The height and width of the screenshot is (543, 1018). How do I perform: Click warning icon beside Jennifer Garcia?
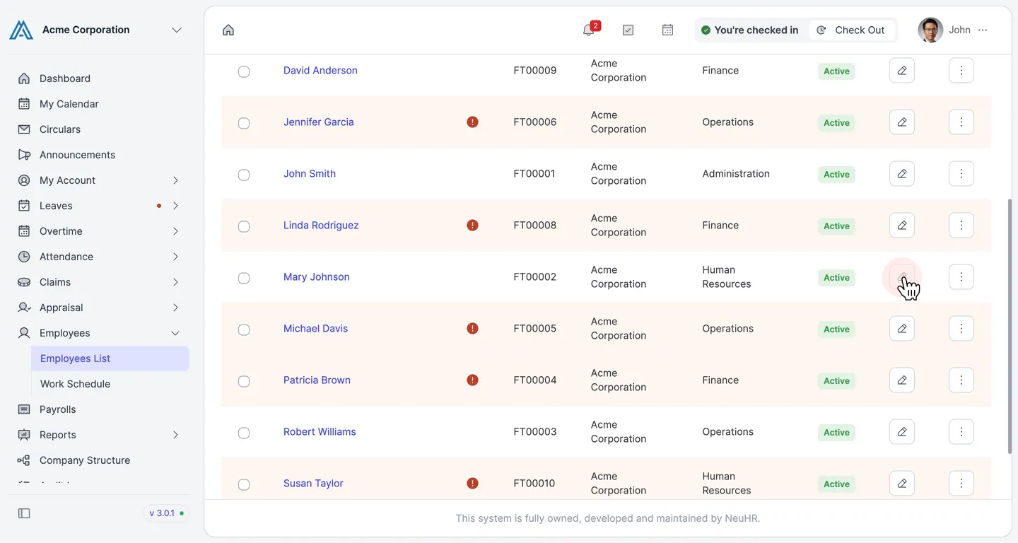coord(473,122)
